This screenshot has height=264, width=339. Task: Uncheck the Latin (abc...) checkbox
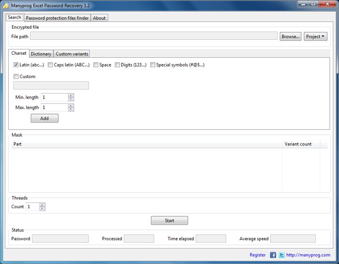pos(16,65)
